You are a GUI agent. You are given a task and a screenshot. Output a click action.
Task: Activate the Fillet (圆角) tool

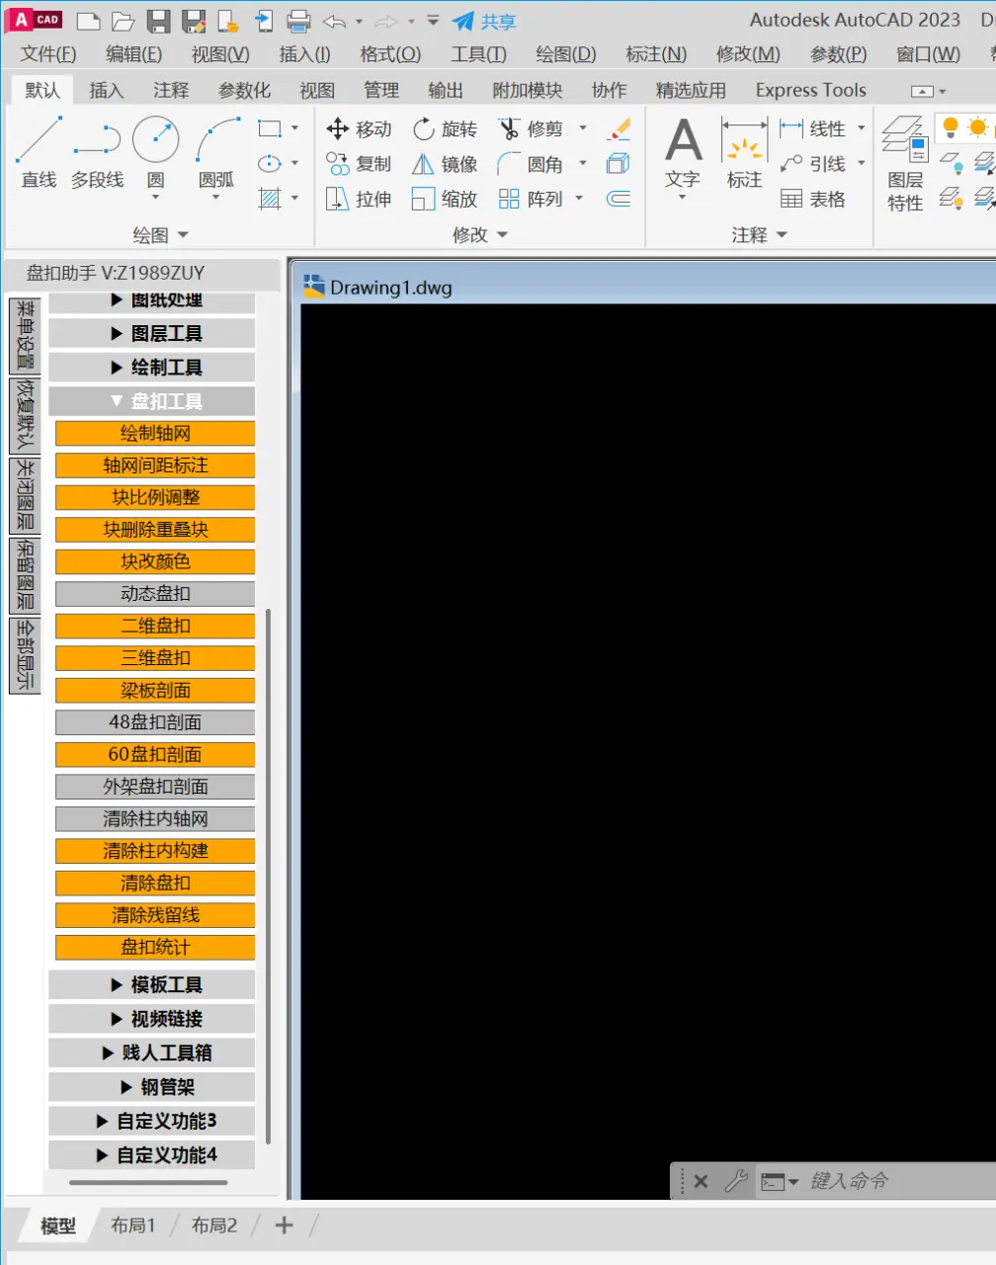coord(531,164)
